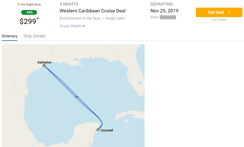This screenshot has height=147, width=244.
Task: Click the green -44% discount badge
Action: pyautogui.click(x=29, y=12)
